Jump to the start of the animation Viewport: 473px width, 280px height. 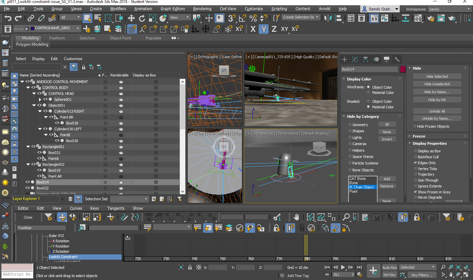[x=327, y=267]
